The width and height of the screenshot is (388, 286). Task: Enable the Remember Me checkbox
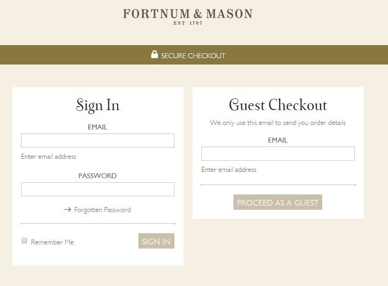24,240
